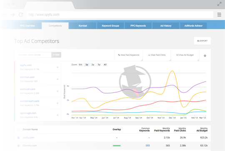Image resolution: width=225 pixels, height=151 pixels.
Task: Toggle the select-all checkbox beside Domain Name
Action: [18, 129]
